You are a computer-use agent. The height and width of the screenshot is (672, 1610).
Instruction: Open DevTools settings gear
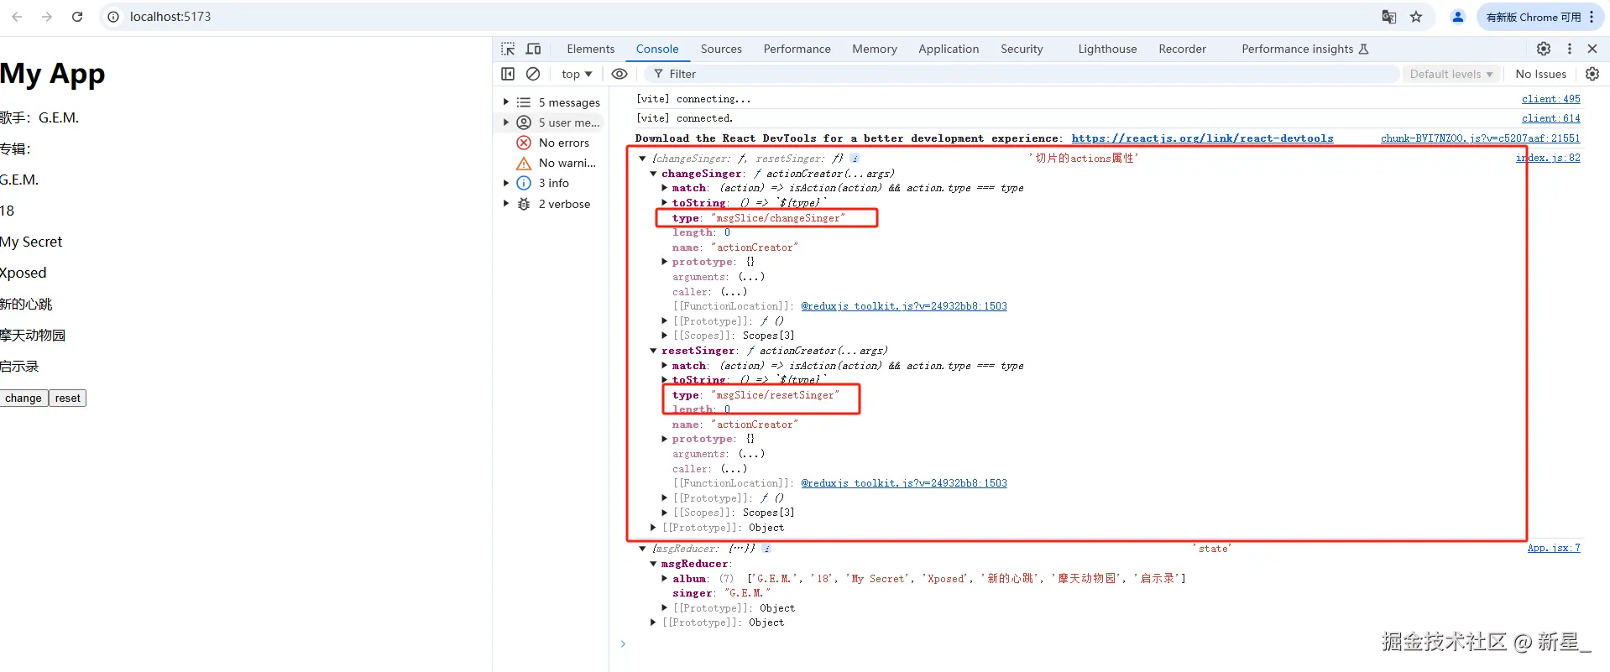click(1544, 49)
